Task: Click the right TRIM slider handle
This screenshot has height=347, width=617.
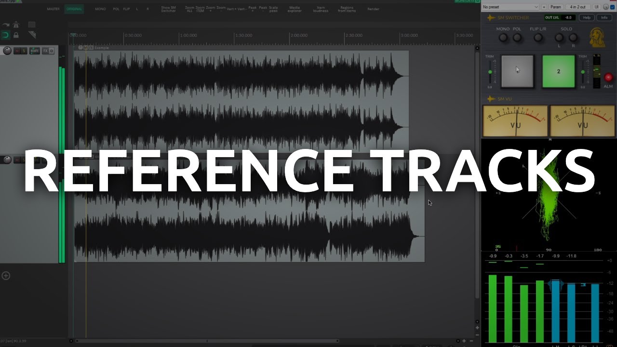Action: 583,72
